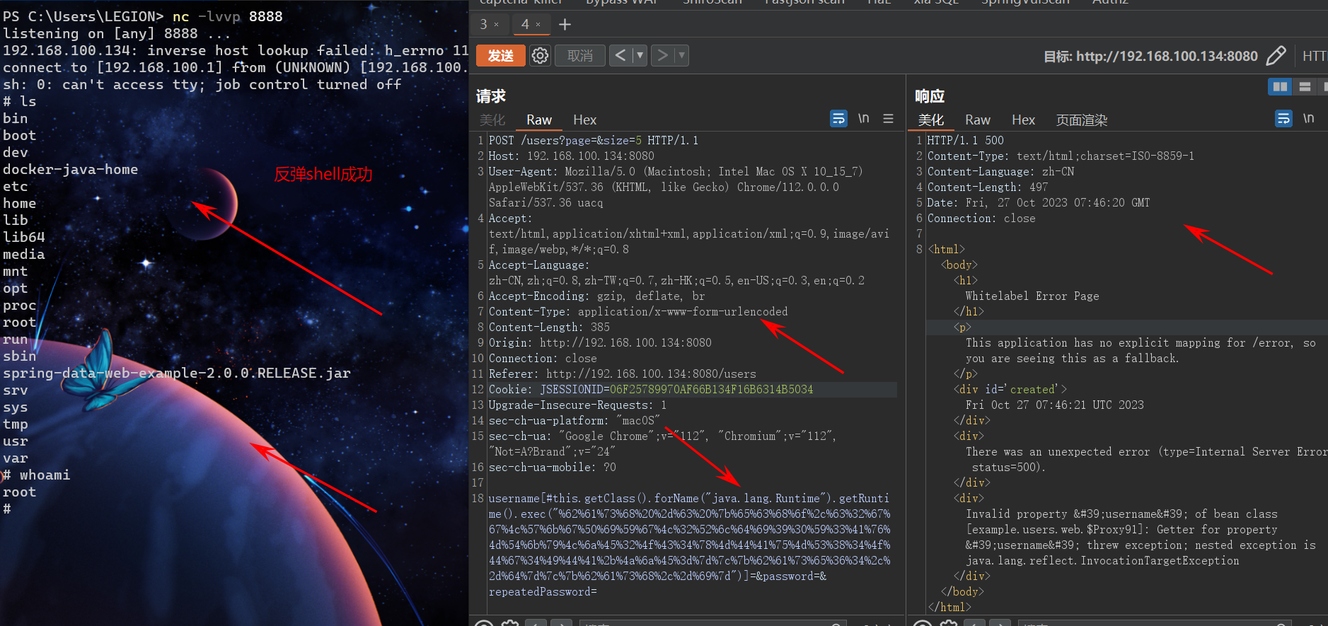The height and width of the screenshot is (626, 1328).
Task: Close Repeater tab 3
Action: pyautogui.click(x=496, y=25)
